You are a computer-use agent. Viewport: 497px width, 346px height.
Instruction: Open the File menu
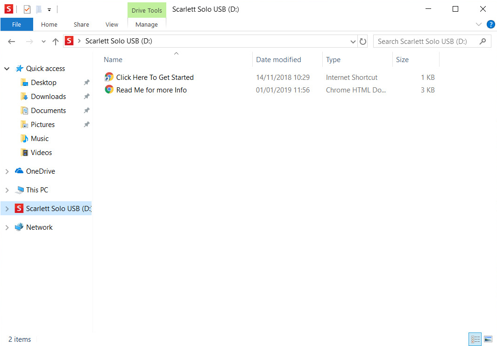16,24
